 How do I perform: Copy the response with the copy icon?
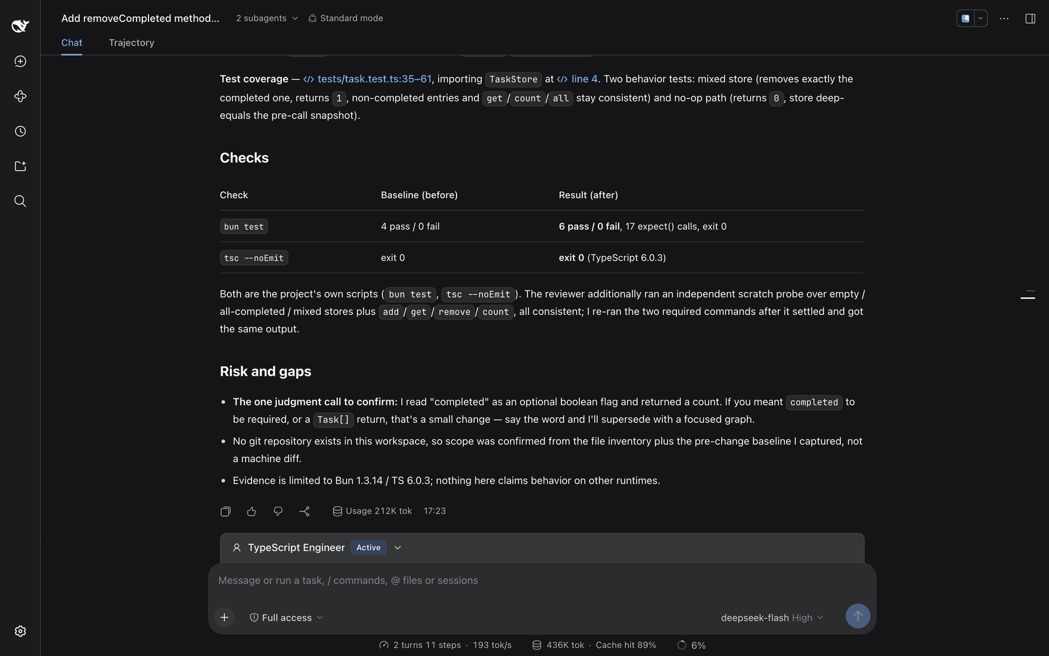tap(225, 511)
